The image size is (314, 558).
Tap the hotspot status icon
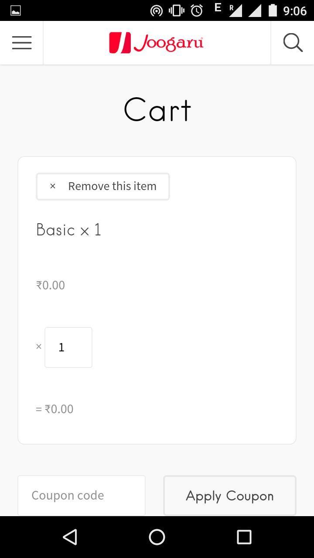tap(156, 10)
